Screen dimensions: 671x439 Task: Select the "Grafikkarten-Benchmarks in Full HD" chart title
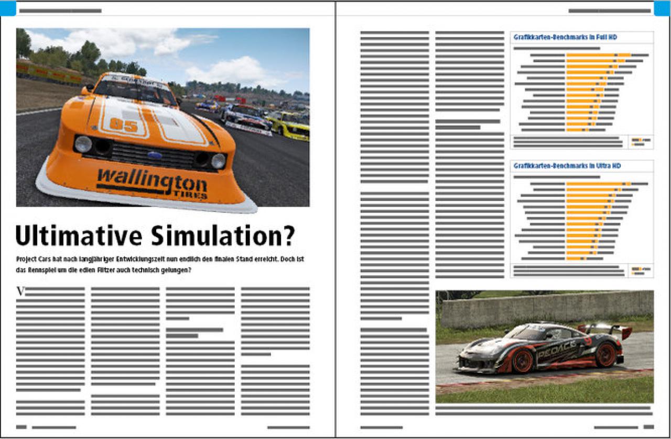click(x=565, y=38)
